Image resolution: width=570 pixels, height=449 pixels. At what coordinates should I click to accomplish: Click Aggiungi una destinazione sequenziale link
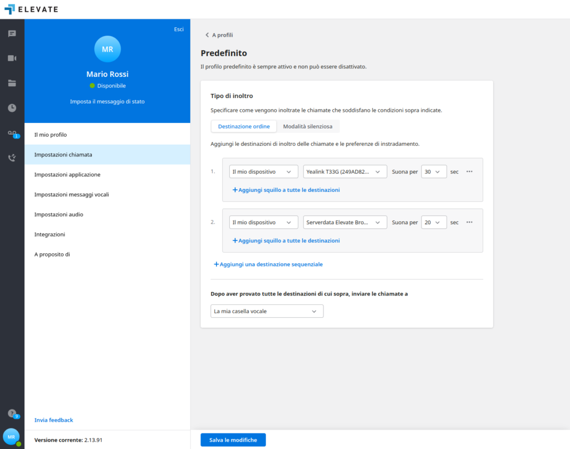pyautogui.click(x=268, y=264)
